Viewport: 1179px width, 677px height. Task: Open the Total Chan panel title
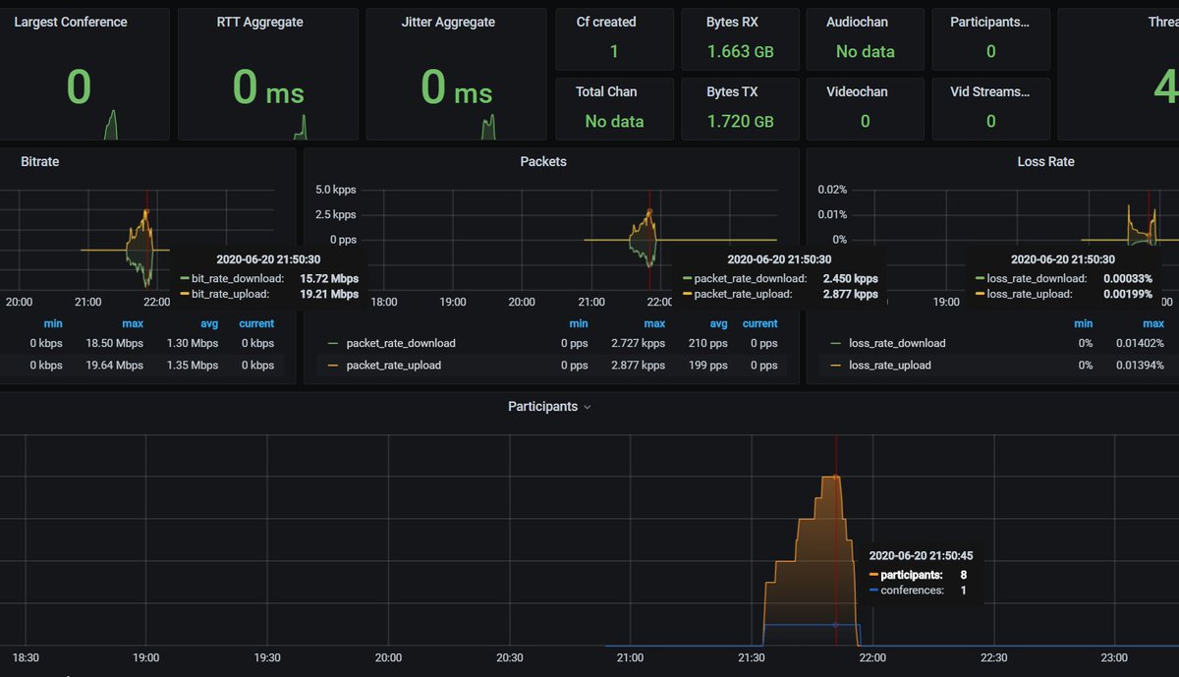[x=606, y=91]
